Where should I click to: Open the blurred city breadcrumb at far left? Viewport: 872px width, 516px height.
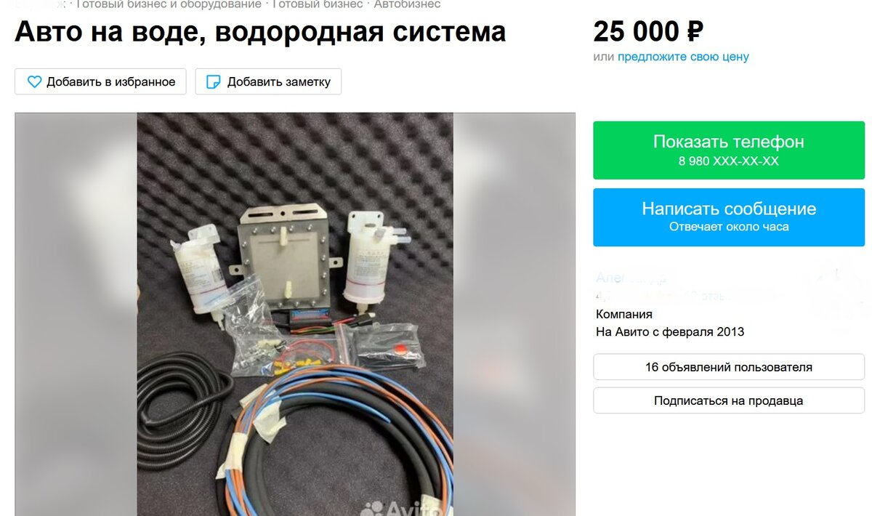[x=40, y=4]
